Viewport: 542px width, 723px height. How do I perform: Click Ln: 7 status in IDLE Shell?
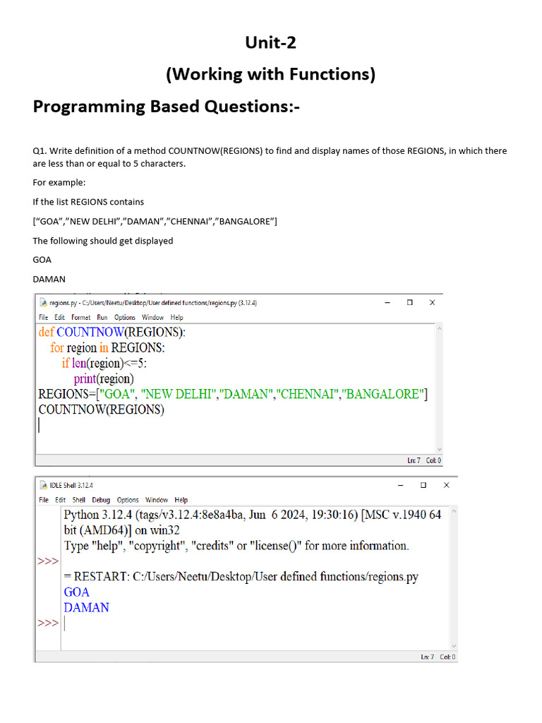[427, 657]
